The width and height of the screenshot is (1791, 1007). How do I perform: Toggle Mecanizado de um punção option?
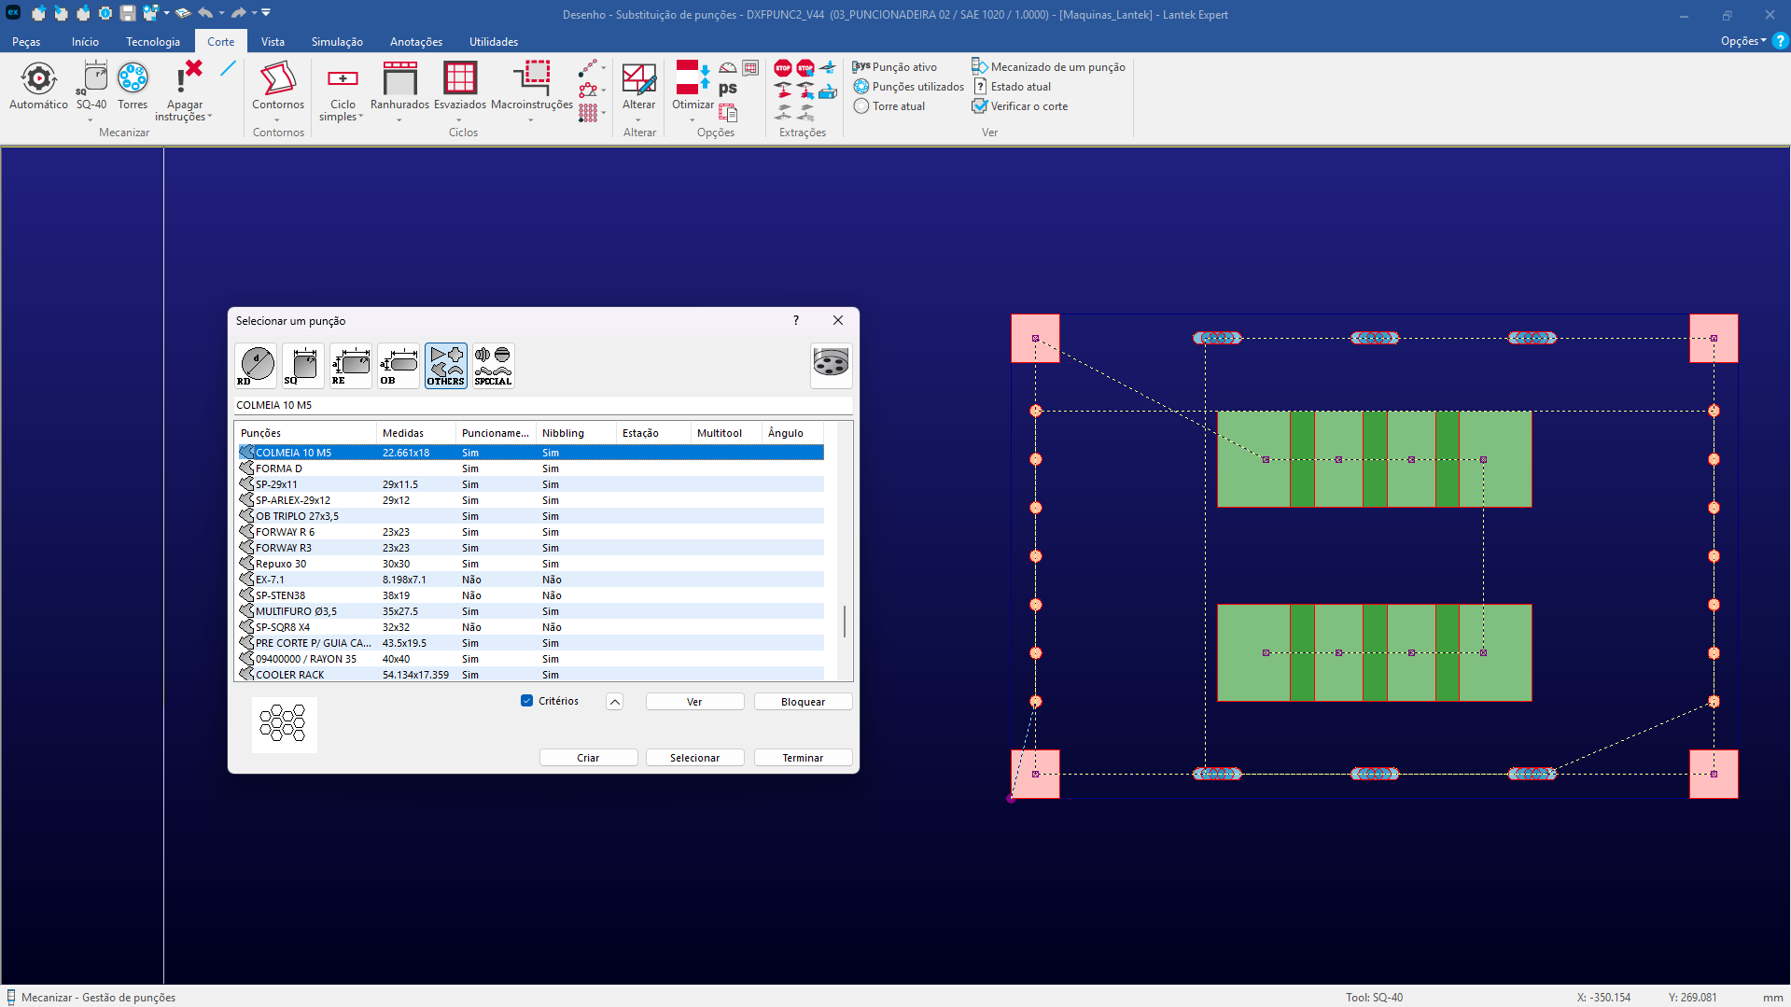coord(1048,67)
